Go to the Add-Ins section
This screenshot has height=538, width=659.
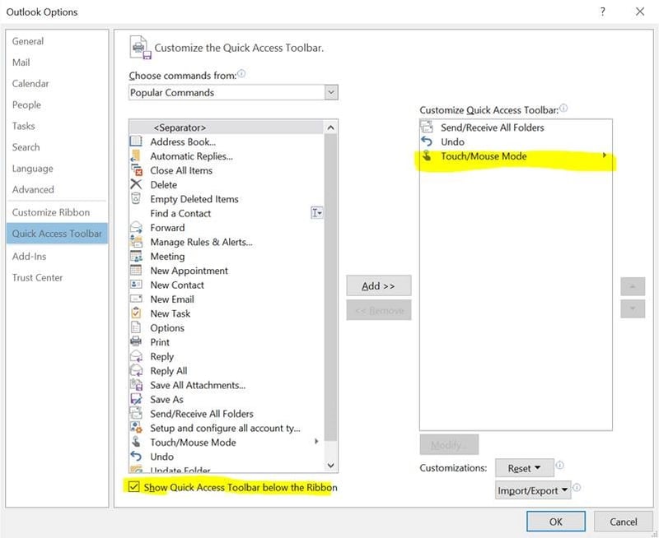tap(29, 256)
